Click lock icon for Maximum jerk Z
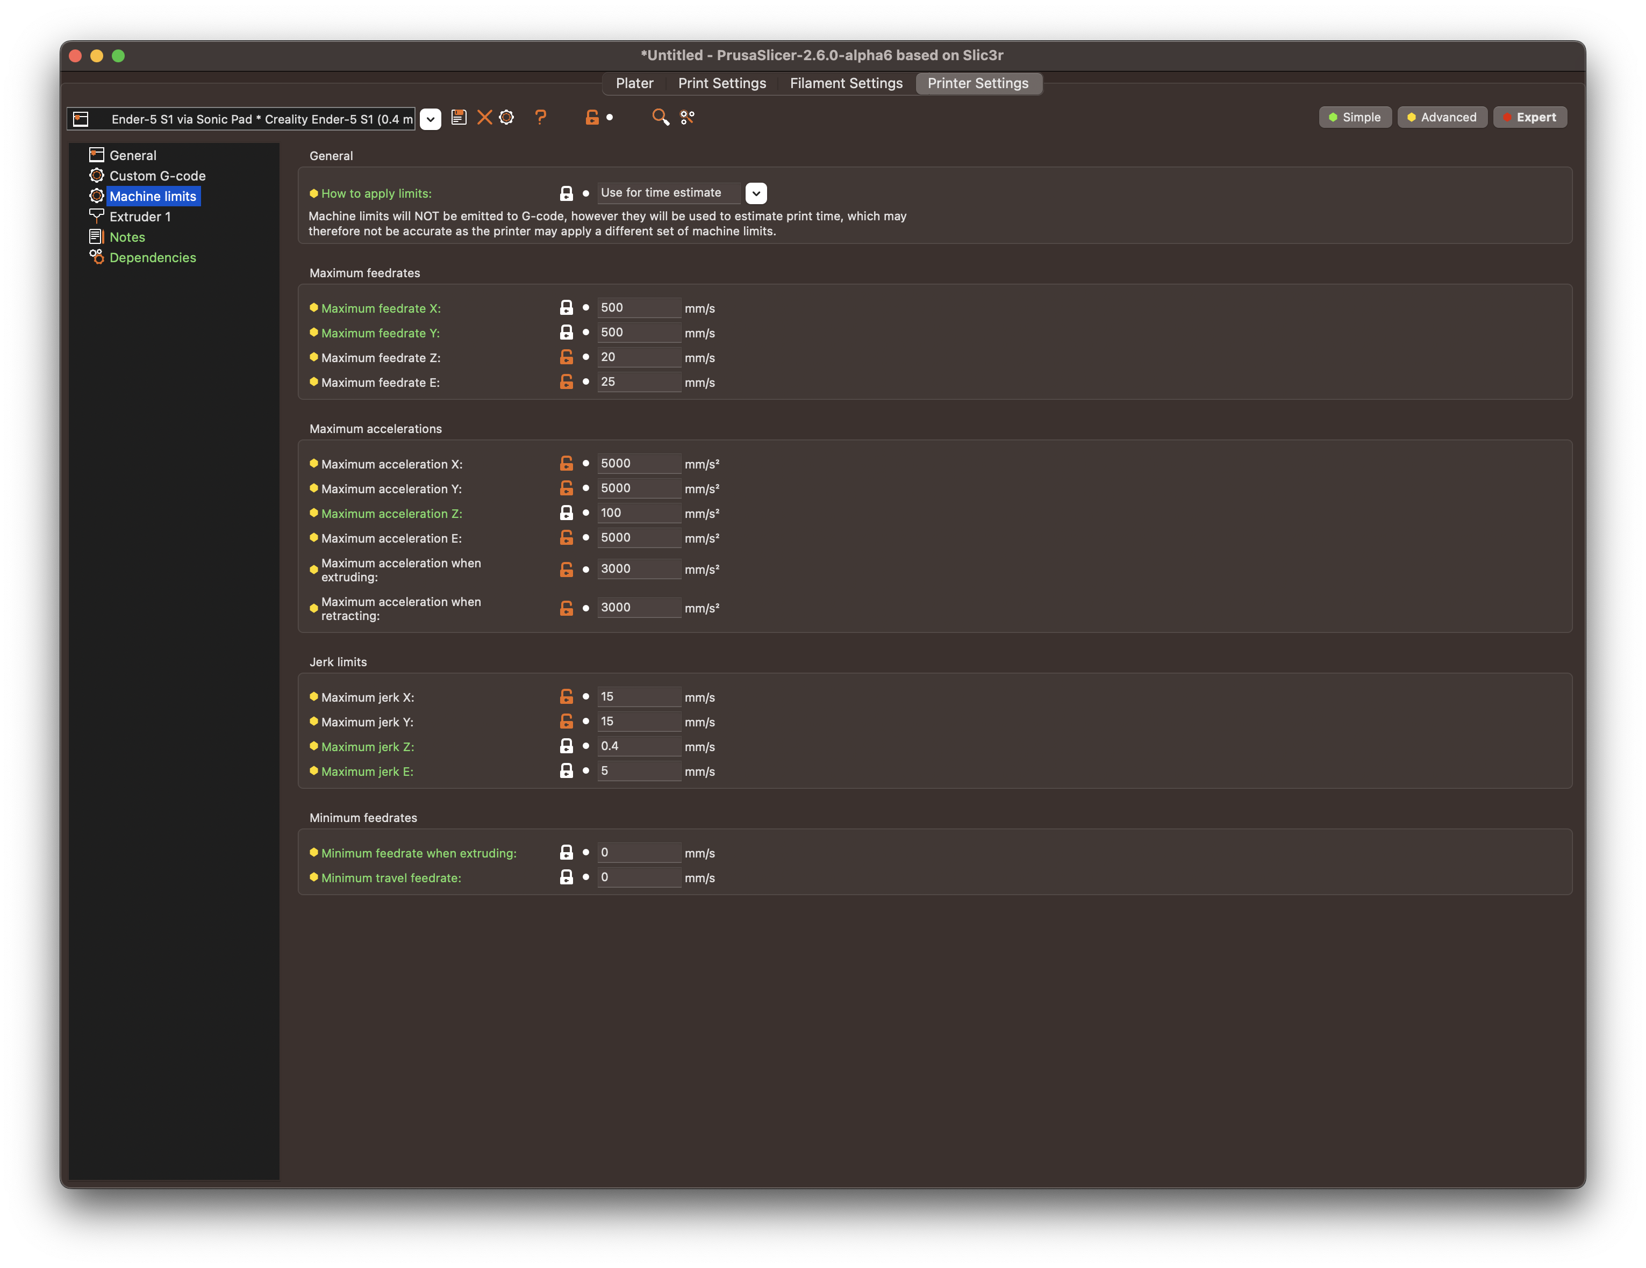This screenshot has height=1268, width=1646. [566, 746]
